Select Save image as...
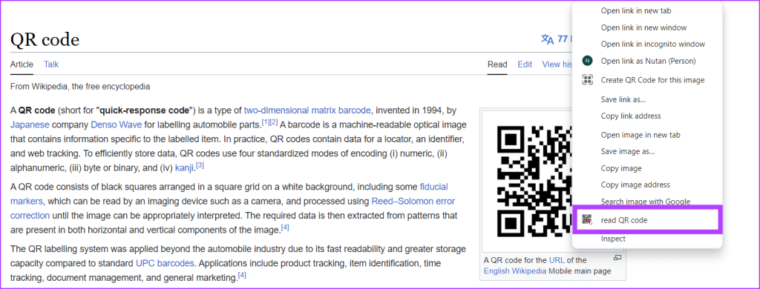This screenshot has height=289, width=760. 628,151
